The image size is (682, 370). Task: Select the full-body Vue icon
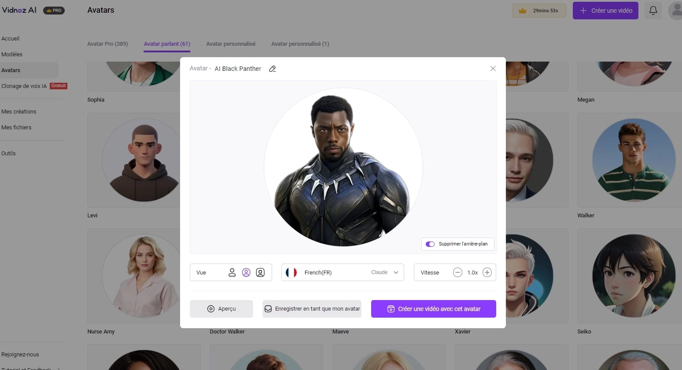pyautogui.click(x=232, y=272)
